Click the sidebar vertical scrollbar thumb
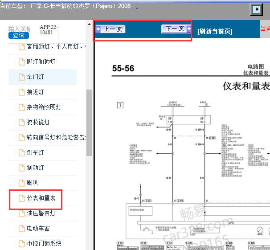The height and width of the screenshot is (250, 270). tap(89, 123)
